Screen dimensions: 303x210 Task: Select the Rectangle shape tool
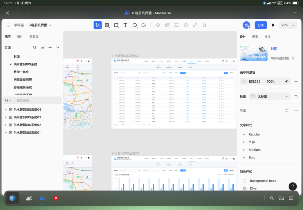116,25
